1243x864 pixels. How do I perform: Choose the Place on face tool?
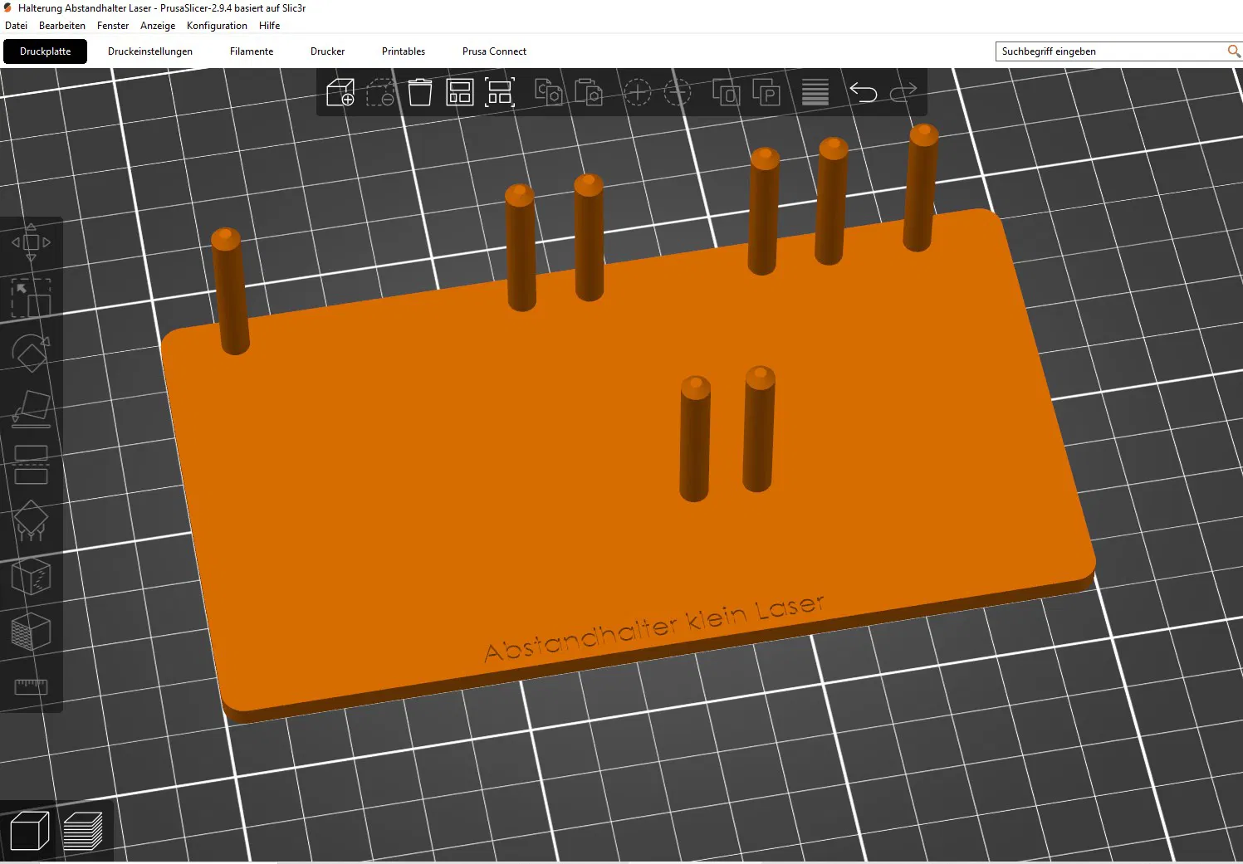pos(31,409)
